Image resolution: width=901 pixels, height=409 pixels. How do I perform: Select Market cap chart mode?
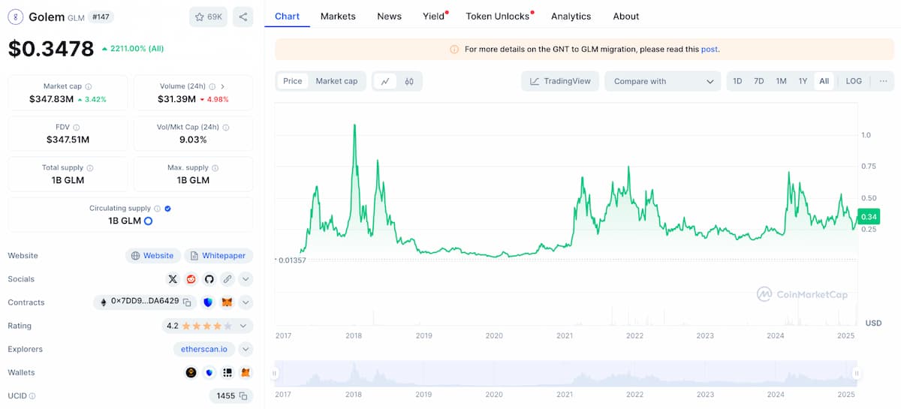(336, 81)
